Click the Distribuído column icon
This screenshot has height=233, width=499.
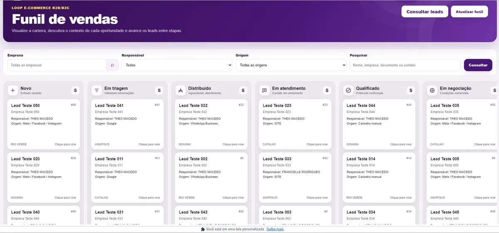(x=180, y=90)
